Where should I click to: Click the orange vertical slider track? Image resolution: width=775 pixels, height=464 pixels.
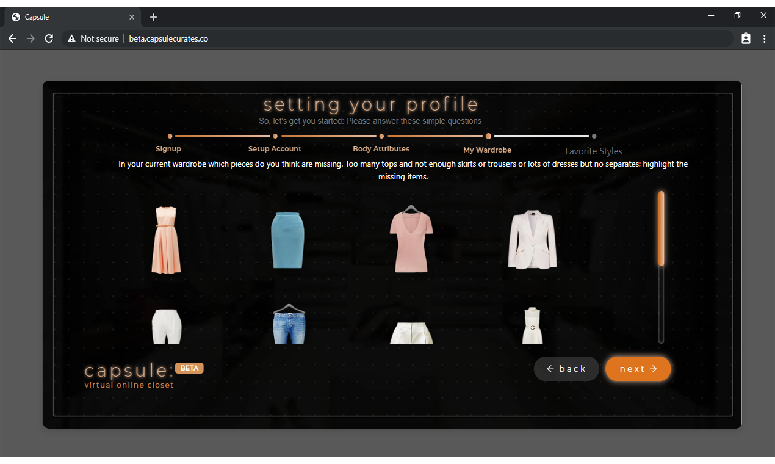[x=661, y=229]
